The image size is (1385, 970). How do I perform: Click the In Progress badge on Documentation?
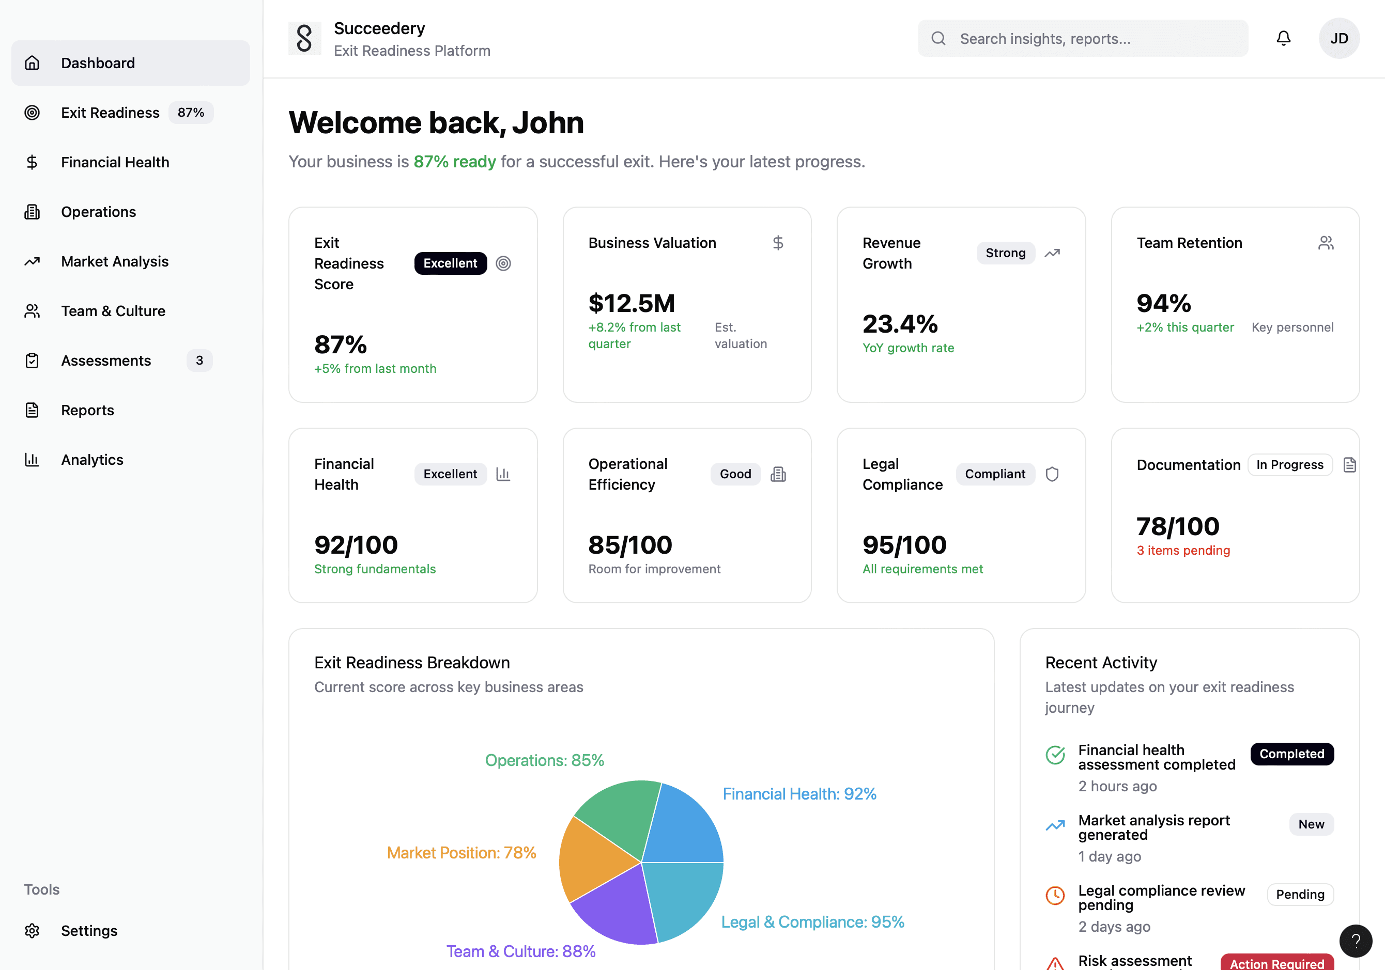point(1290,465)
